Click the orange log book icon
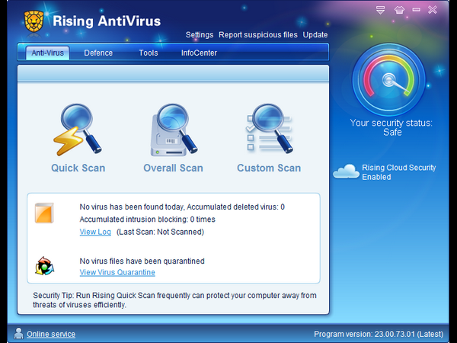The width and height of the screenshot is (457, 343). point(44,213)
